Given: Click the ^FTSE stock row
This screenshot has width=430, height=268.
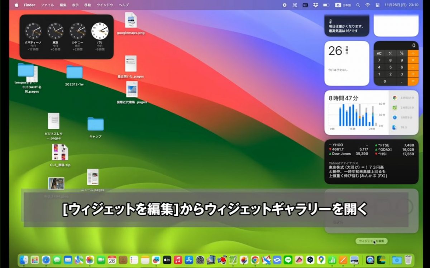Looking at the screenshot, I should point(394,145).
